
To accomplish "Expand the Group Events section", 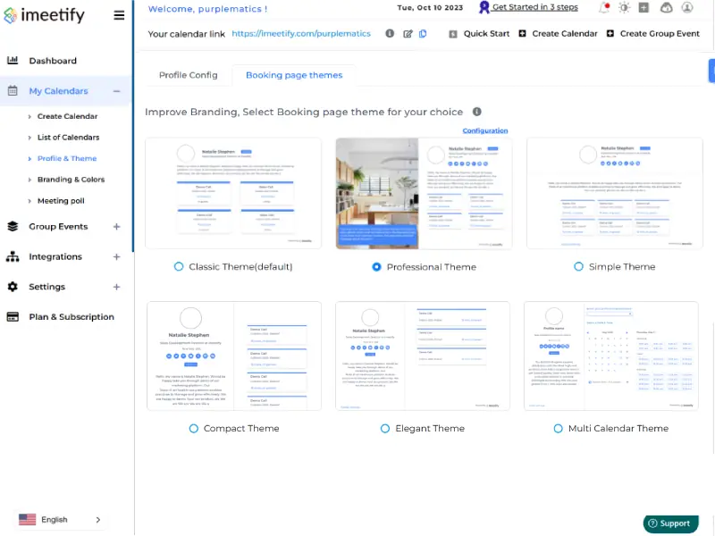I will (117, 227).
